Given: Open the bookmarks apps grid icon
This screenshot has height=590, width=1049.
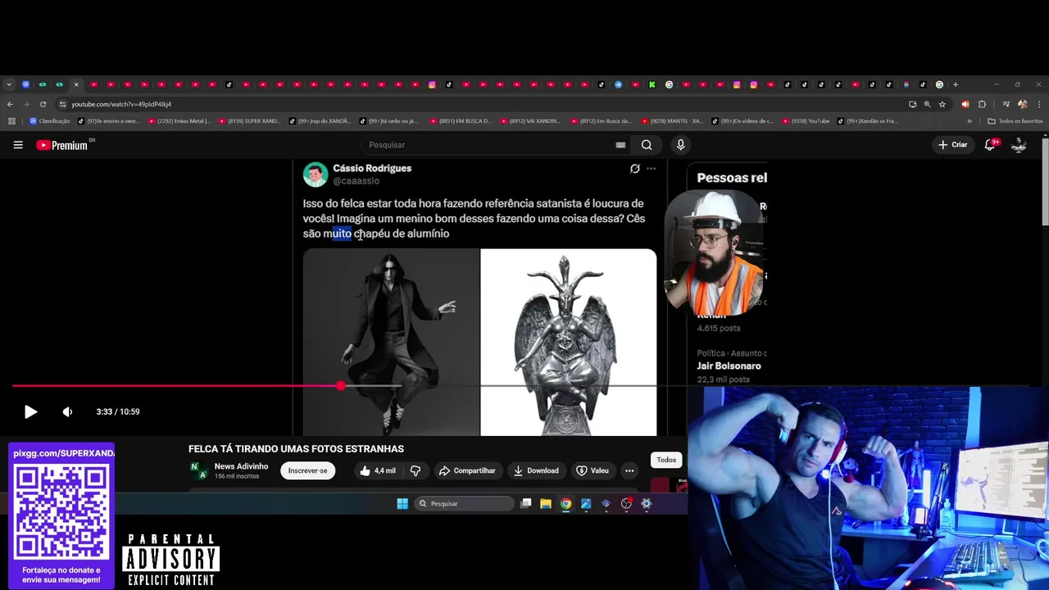Looking at the screenshot, I should point(11,121).
